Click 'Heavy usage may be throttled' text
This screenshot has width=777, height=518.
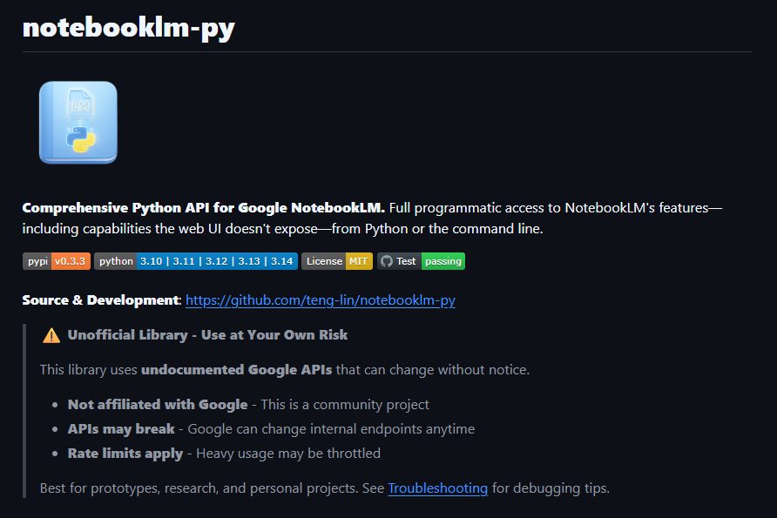click(288, 453)
